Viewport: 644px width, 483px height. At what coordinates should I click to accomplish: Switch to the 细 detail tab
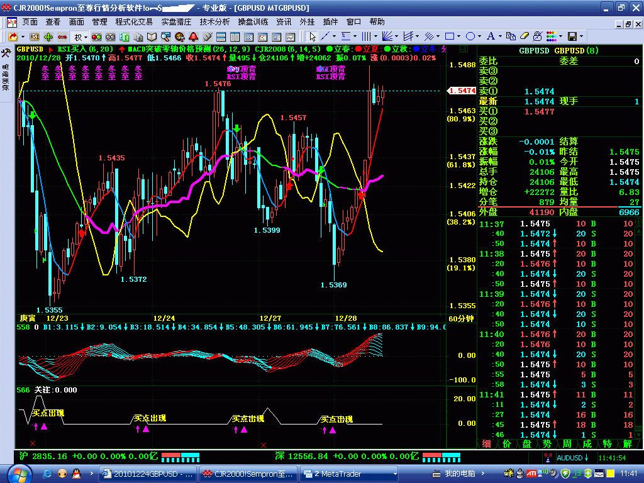tap(487, 444)
